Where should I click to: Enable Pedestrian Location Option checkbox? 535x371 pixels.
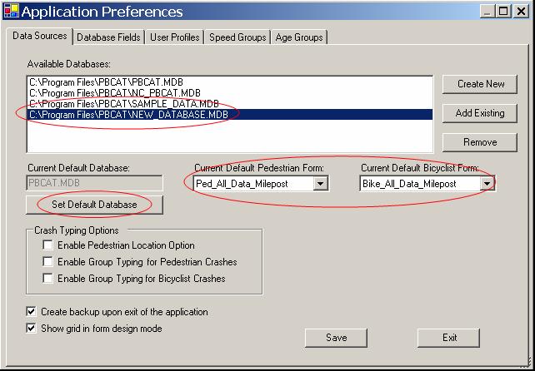click(x=48, y=245)
